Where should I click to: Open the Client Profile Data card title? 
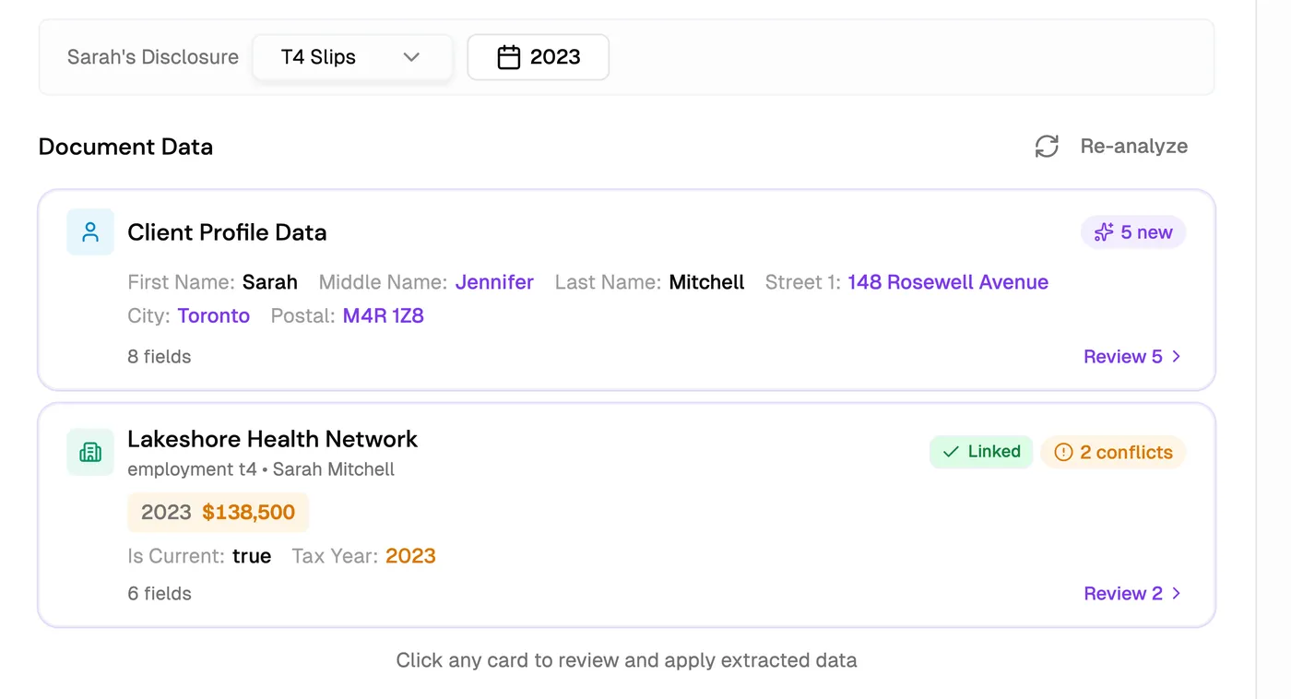tap(227, 232)
